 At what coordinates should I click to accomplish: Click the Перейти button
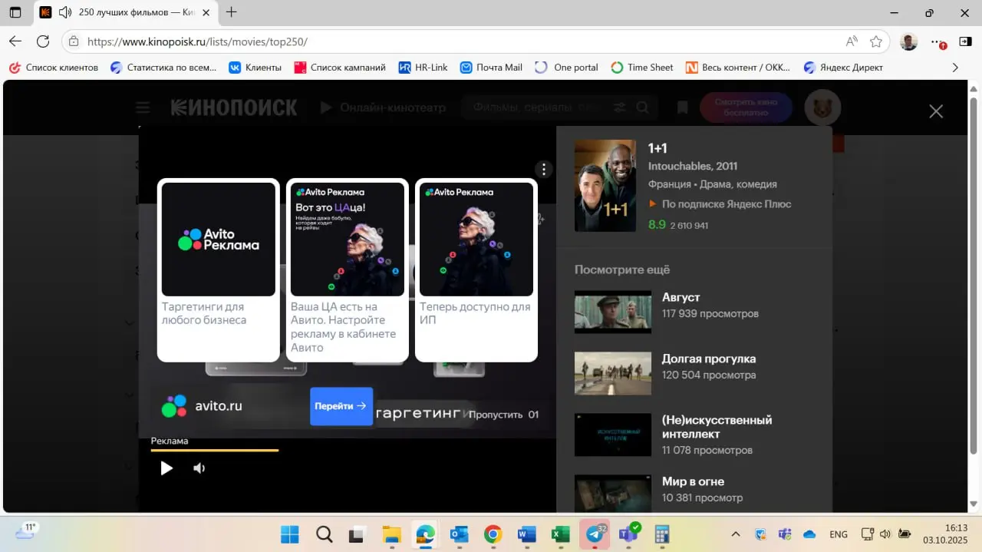click(341, 406)
